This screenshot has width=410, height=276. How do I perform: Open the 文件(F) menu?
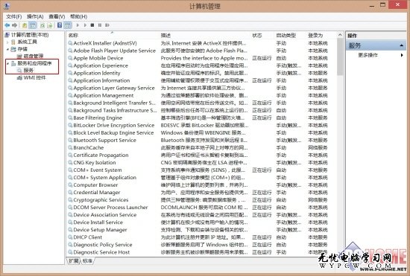click(x=14, y=16)
